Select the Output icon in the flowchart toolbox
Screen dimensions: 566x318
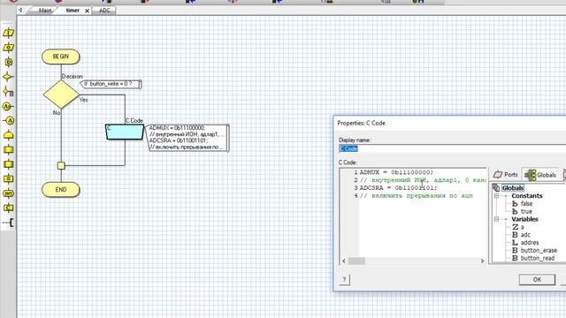pyautogui.click(x=8, y=48)
